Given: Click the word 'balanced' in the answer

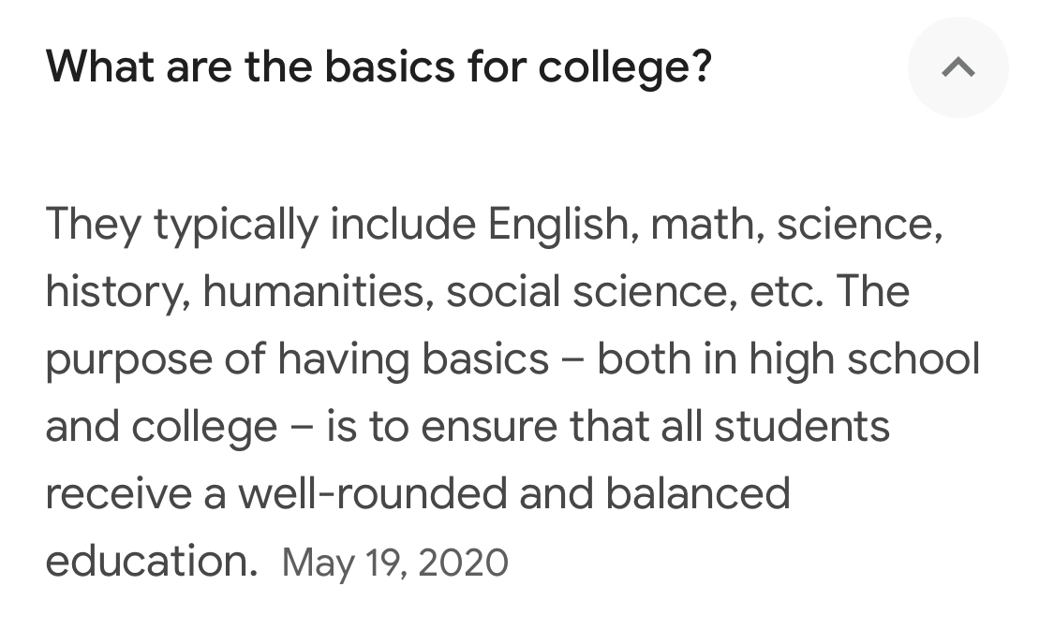Looking at the screenshot, I should coord(698,493).
